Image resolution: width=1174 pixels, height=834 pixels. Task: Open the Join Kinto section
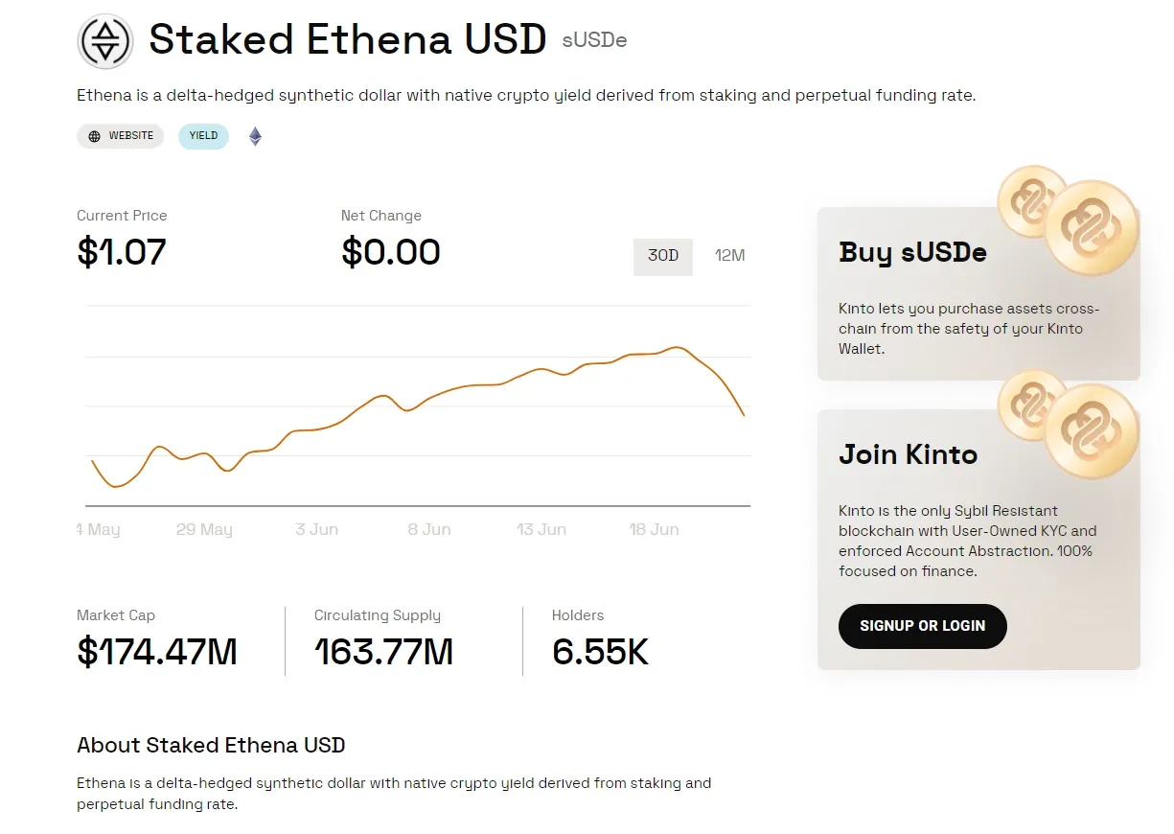point(908,454)
